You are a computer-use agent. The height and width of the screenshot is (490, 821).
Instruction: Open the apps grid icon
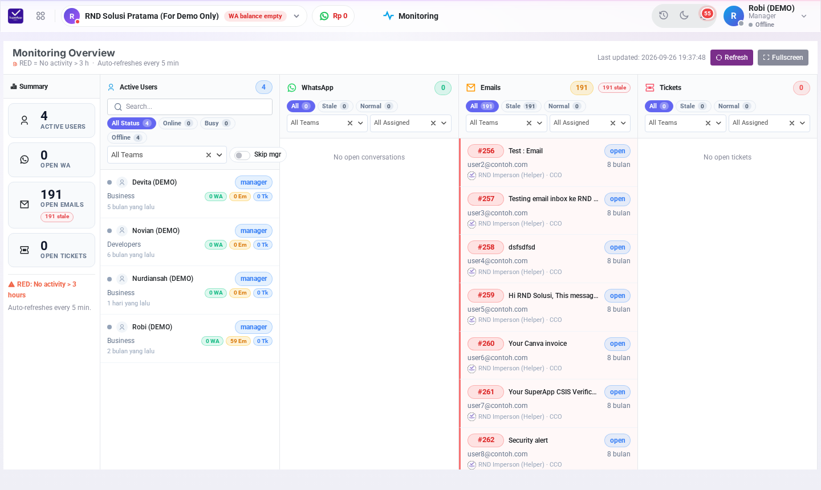coord(40,16)
